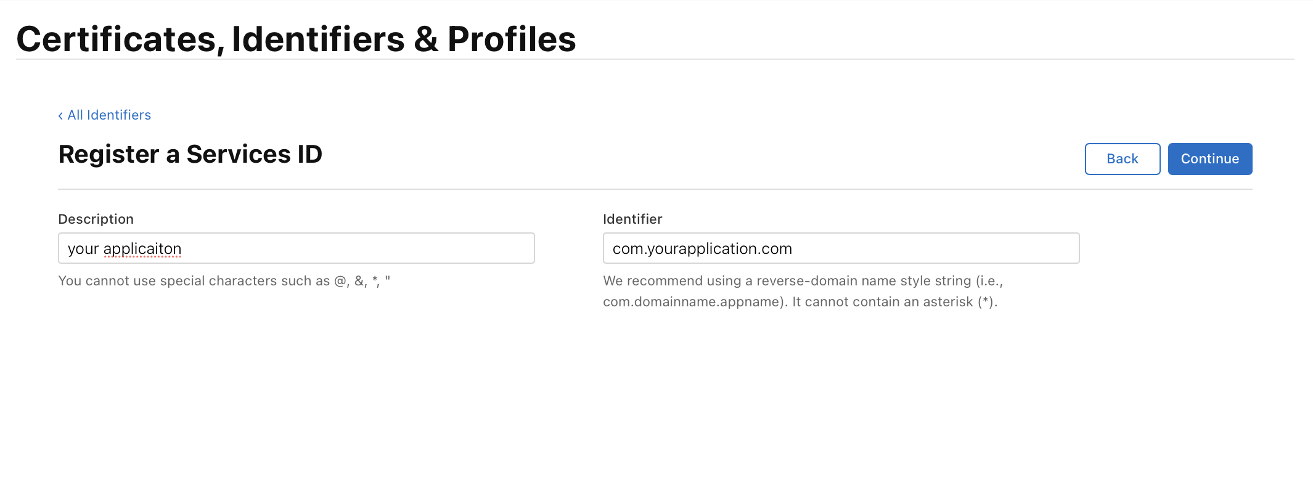The image size is (1313, 482).
Task: Click the word "Identifiers" in page title
Action: pos(318,39)
